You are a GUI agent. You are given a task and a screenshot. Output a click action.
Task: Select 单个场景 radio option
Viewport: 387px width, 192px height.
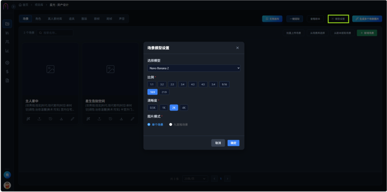155,124
